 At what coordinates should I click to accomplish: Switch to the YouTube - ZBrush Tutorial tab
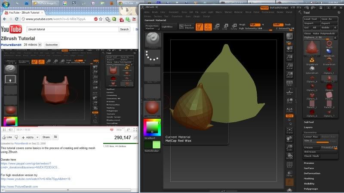click(x=24, y=13)
